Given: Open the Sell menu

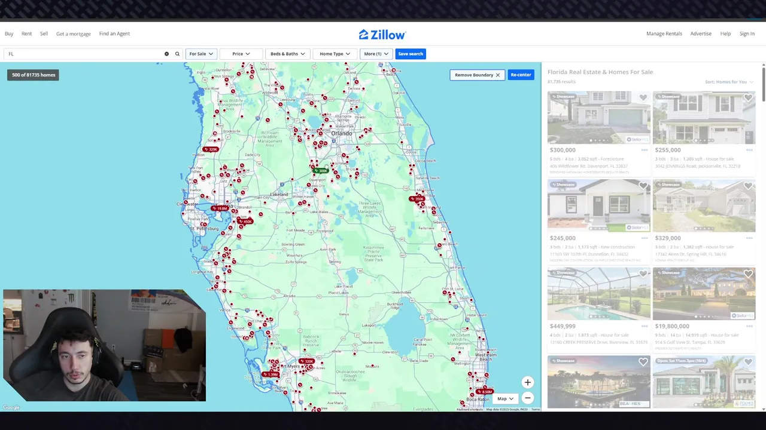Looking at the screenshot, I should (x=44, y=33).
